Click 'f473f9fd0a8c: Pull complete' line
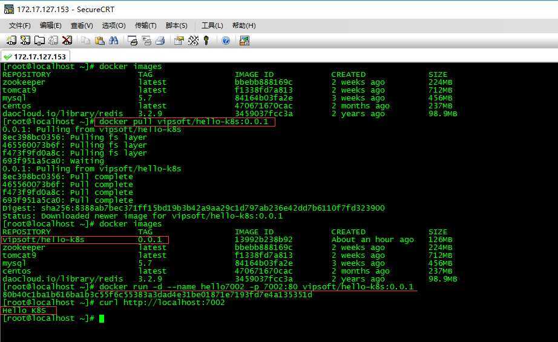 68,192
